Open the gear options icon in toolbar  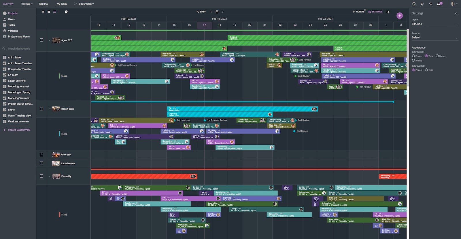click(66, 12)
